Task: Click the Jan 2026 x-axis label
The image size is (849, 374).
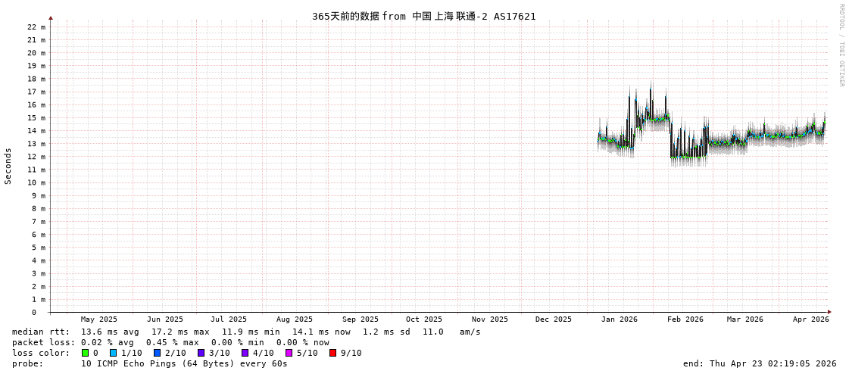Action: coord(619,319)
